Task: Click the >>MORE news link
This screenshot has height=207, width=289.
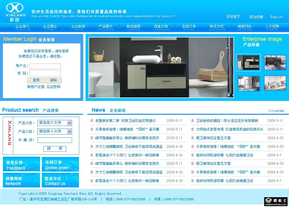Action: tap(276, 111)
